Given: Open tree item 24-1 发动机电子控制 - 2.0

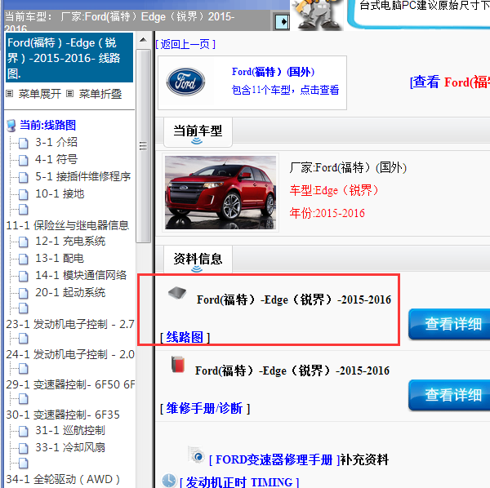Looking at the screenshot, I should tap(70, 354).
